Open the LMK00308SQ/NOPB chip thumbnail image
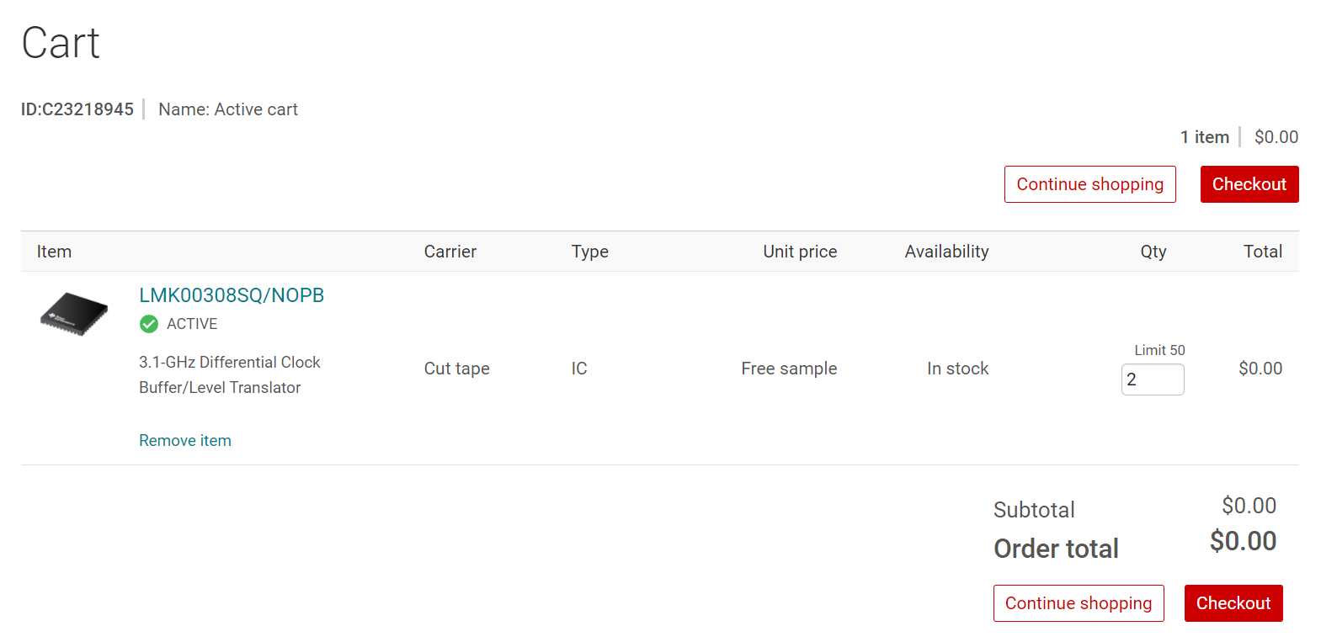 [74, 314]
